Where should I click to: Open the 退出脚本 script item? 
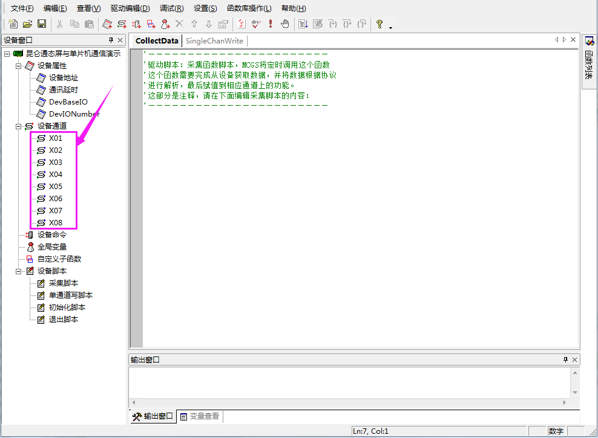click(64, 319)
